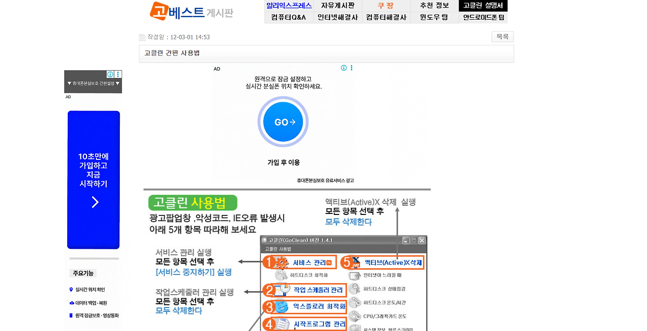Open the 안드로이드폰 팁 tab
647x331 pixels.
click(483, 17)
